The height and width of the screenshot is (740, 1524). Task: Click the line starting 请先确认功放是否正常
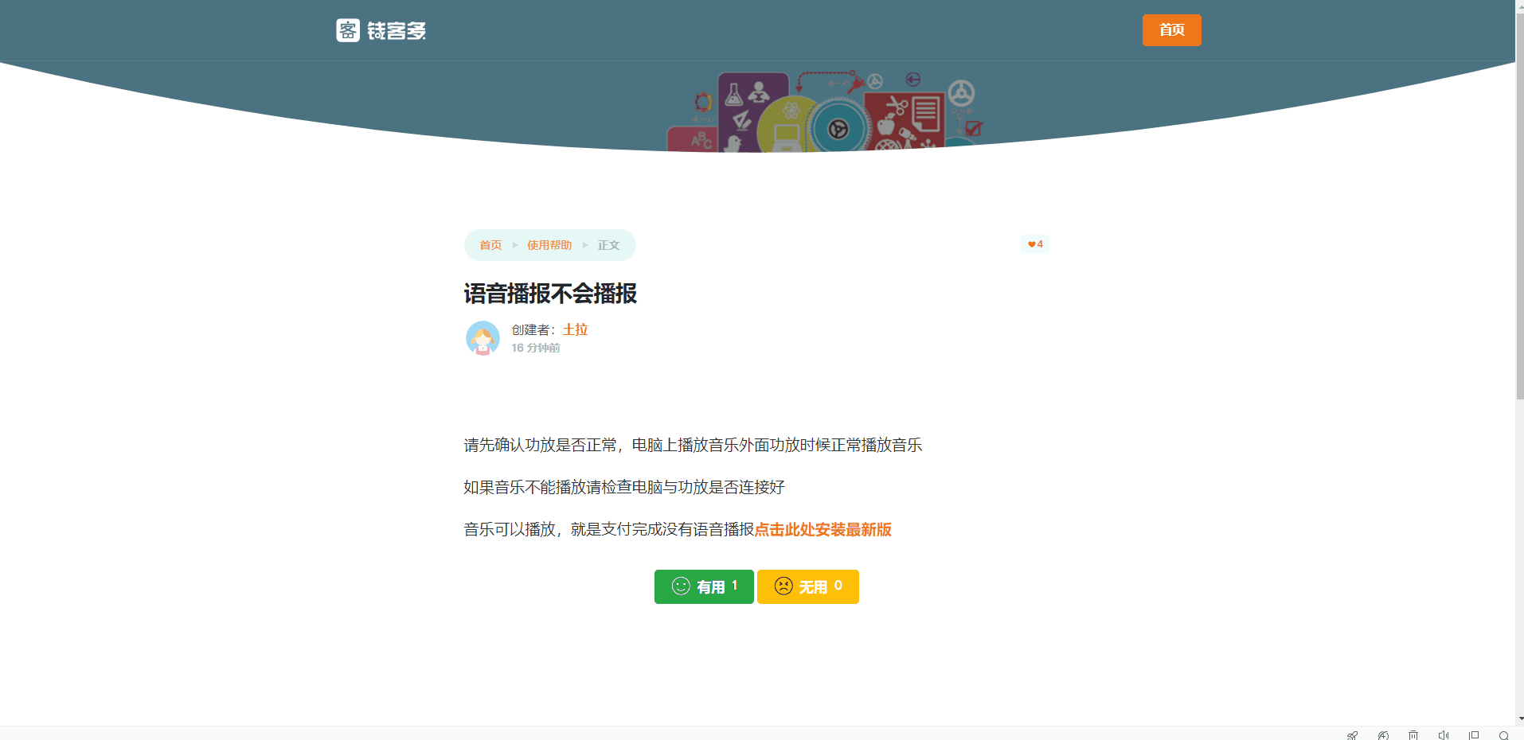[x=693, y=445]
